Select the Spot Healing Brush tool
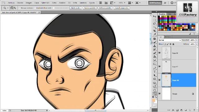Screen dimensions: 199x112 [155, 39]
